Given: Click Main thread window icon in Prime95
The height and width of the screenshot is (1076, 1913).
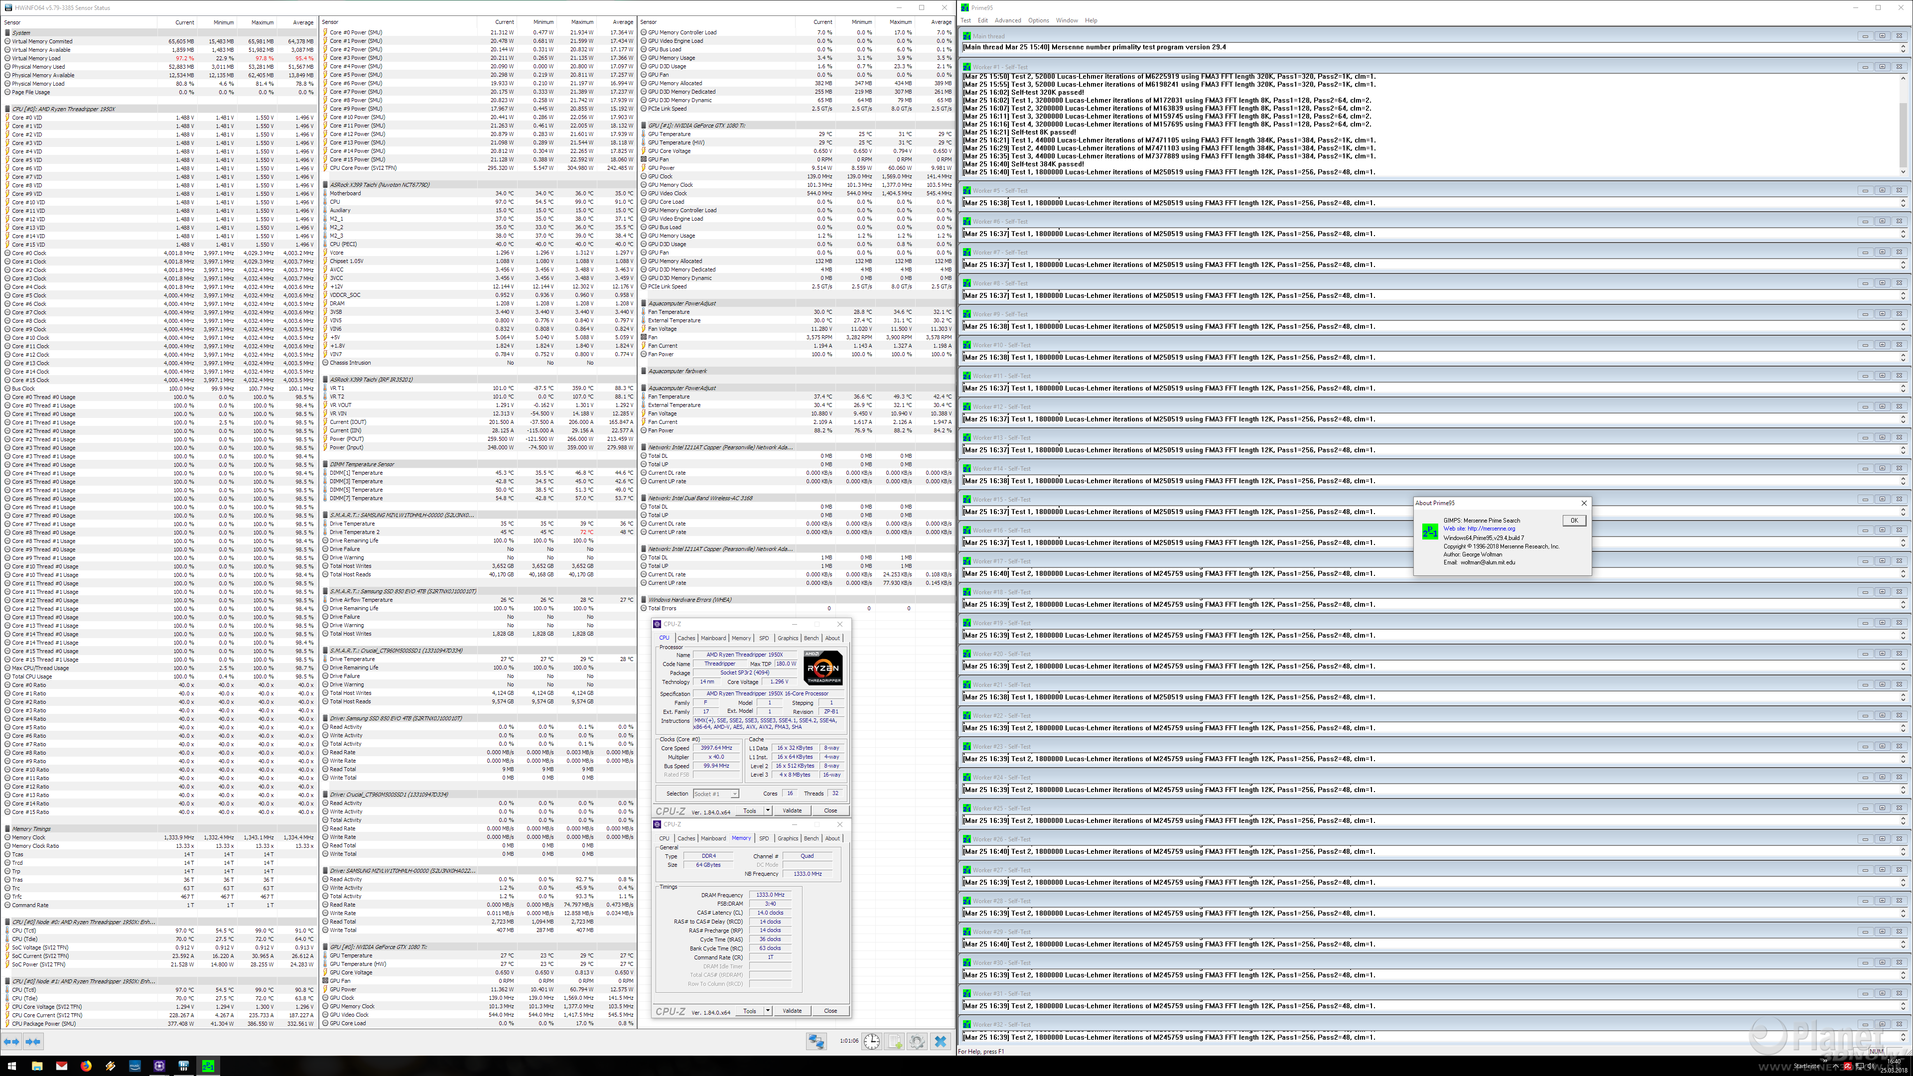Looking at the screenshot, I should point(967,36).
